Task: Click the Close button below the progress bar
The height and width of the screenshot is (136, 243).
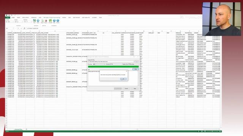Action: click(136, 69)
